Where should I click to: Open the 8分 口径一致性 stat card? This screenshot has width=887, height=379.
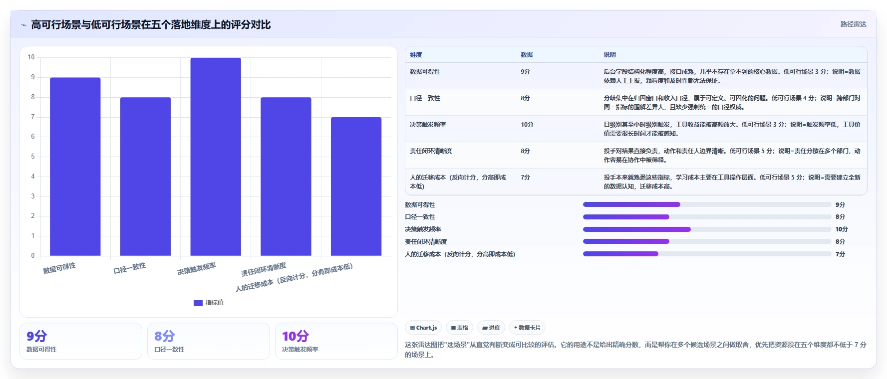209,341
